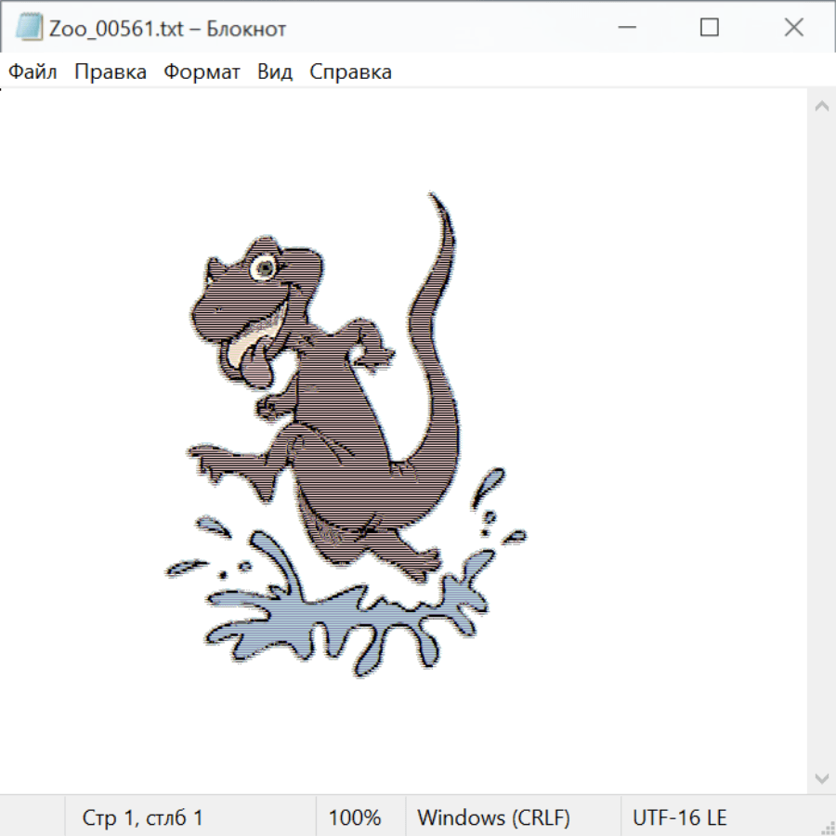Maximize the Notepad window
The width and height of the screenshot is (836, 836).
tap(710, 28)
